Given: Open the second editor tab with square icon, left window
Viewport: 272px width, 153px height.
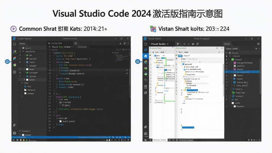Looking at the screenshot, I should 76,43.
